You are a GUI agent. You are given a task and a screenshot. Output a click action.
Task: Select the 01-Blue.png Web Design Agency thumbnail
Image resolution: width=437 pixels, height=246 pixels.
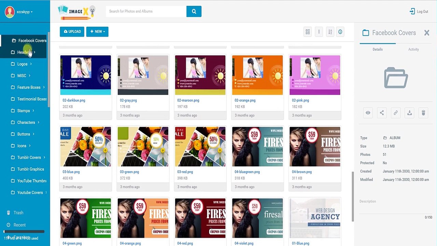point(315,218)
